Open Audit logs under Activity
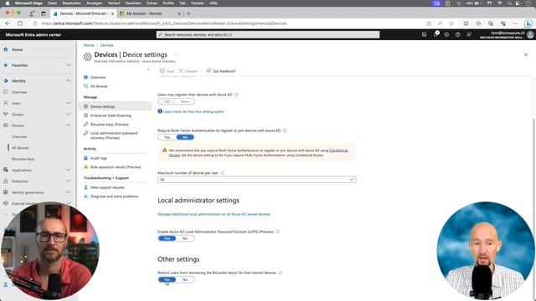Viewport: 536px width, 301px height. click(x=99, y=158)
